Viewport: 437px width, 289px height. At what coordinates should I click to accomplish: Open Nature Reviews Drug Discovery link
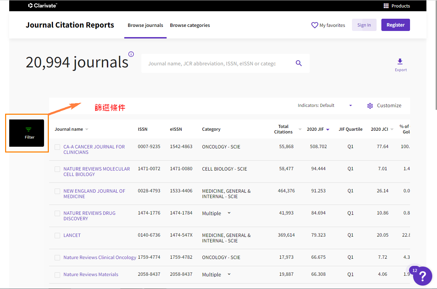[89, 216]
